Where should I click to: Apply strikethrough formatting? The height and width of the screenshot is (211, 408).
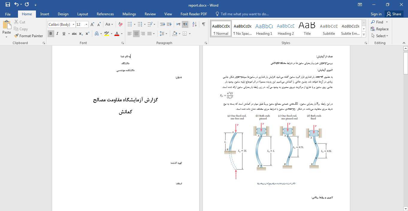coord(74,34)
